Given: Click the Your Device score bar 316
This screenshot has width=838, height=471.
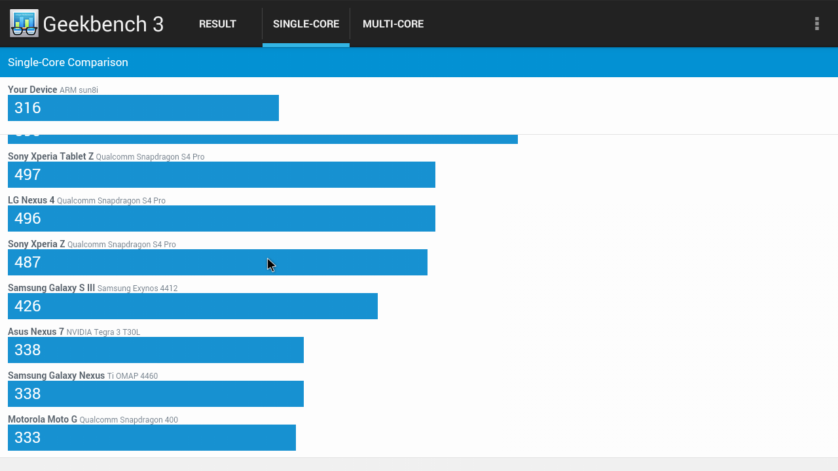Looking at the screenshot, I should (x=143, y=108).
